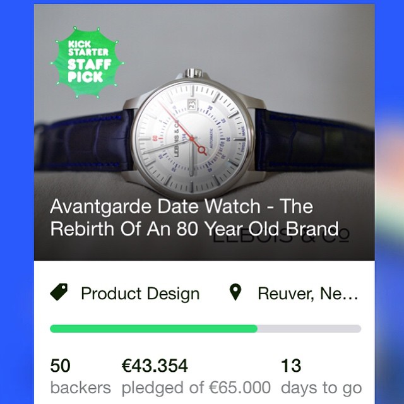Open the Reuver, Ne… location link

pos(308,294)
